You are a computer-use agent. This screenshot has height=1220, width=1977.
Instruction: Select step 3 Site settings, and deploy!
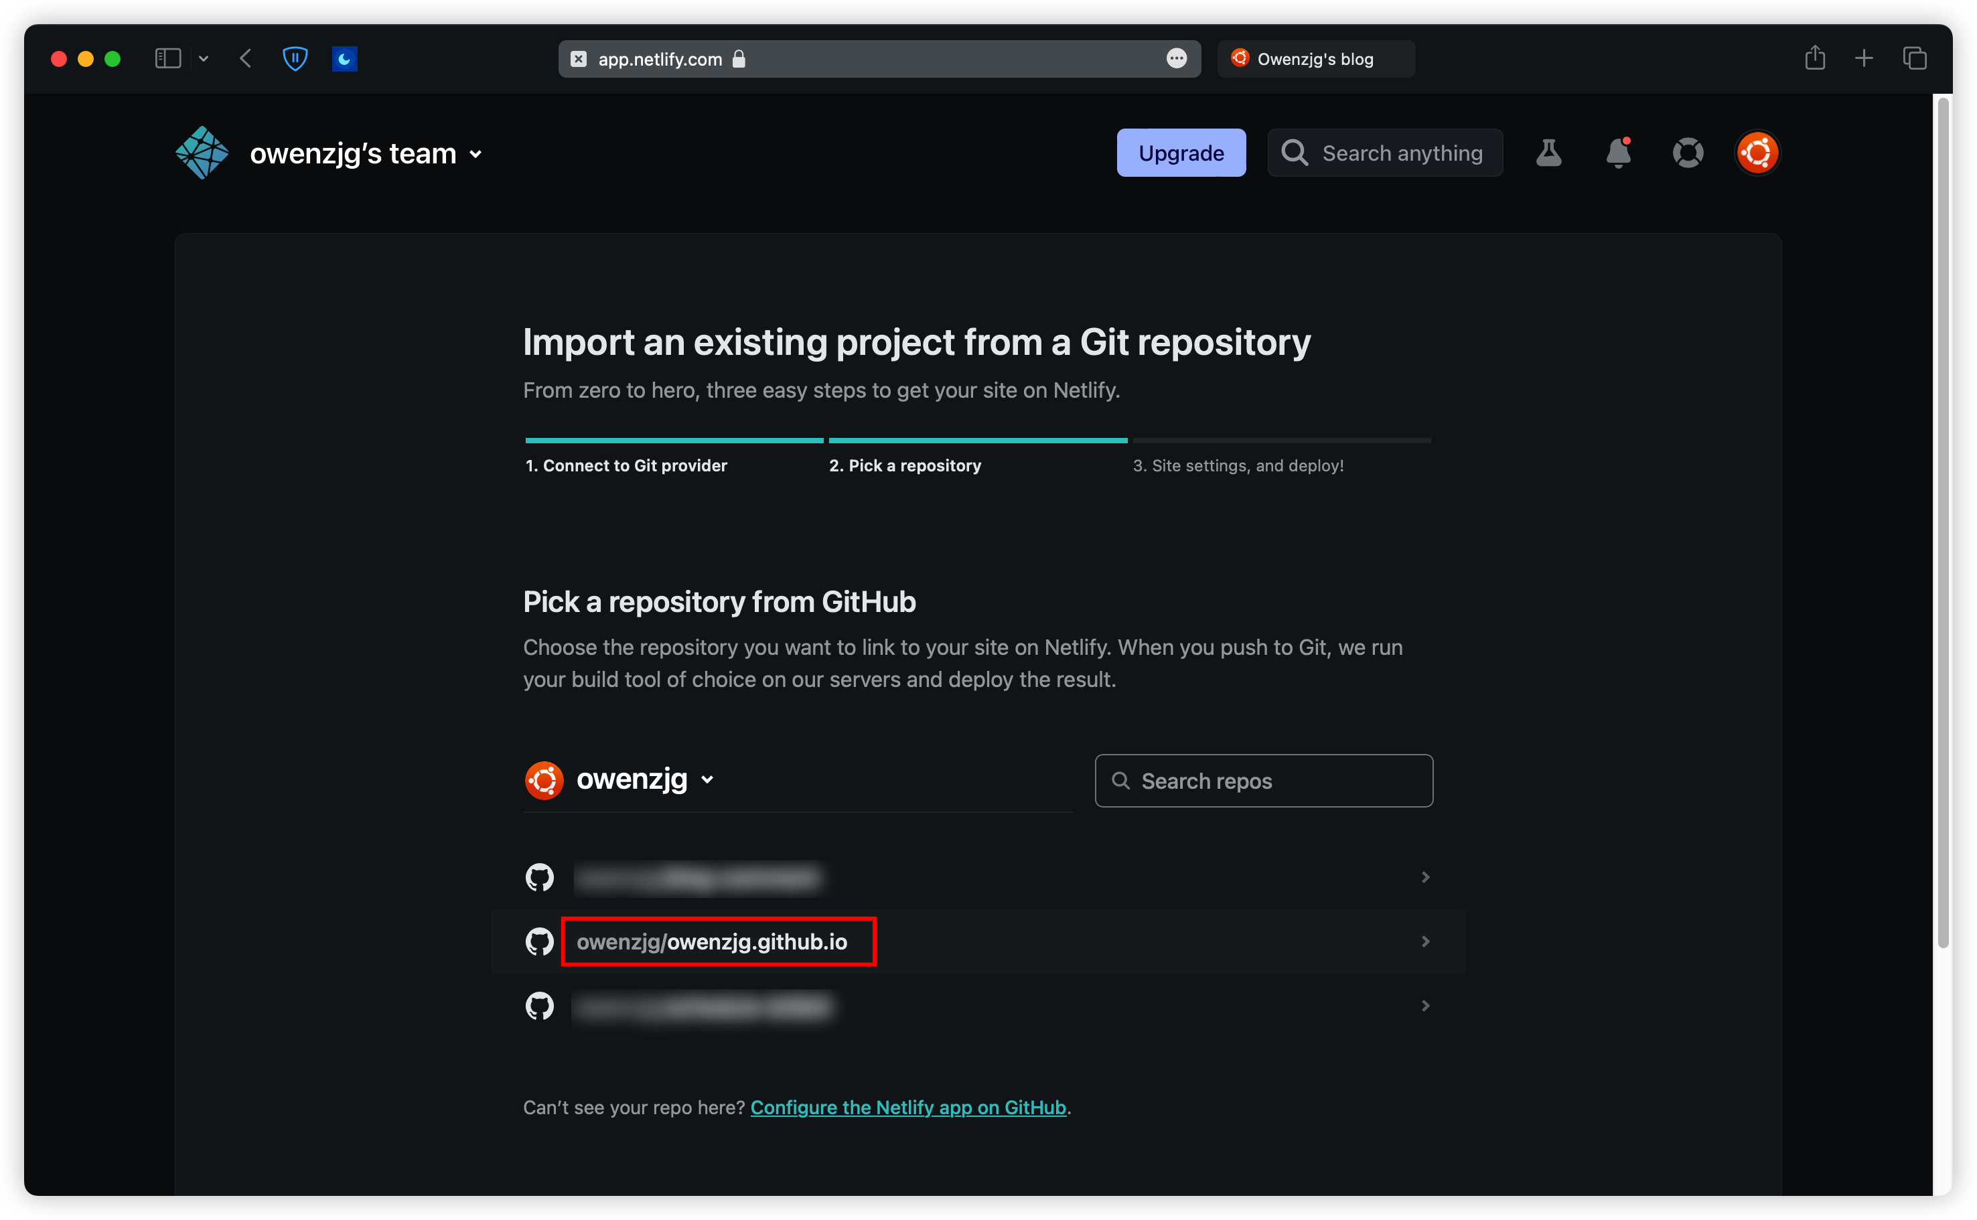[1238, 465]
